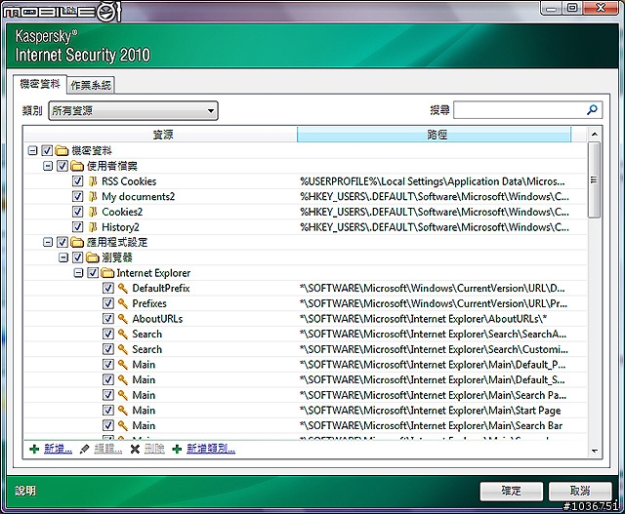Click the 使用者檔案 folder icon
The height and width of the screenshot is (514, 625).
coord(77,166)
